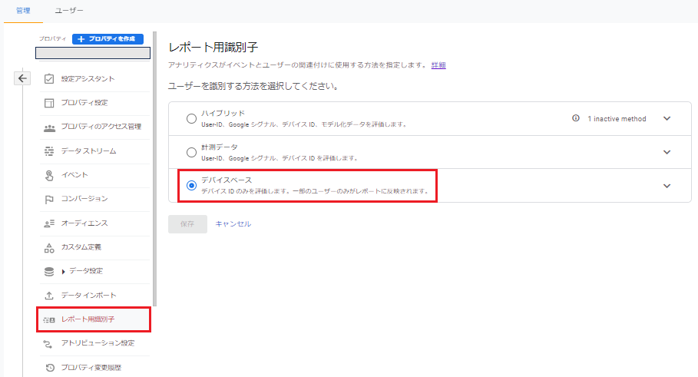This screenshot has height=377, width=698.
Task: Select the デバイスベース radio button
Action: click(x=191, y=186)
